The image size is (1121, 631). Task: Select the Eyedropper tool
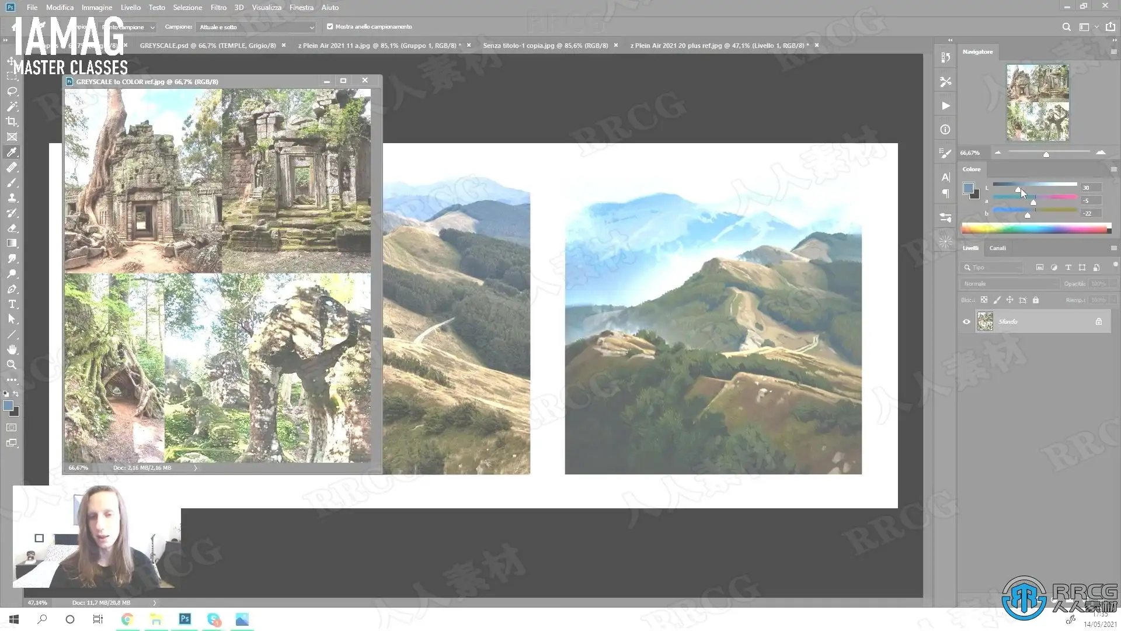coord(12,152)
